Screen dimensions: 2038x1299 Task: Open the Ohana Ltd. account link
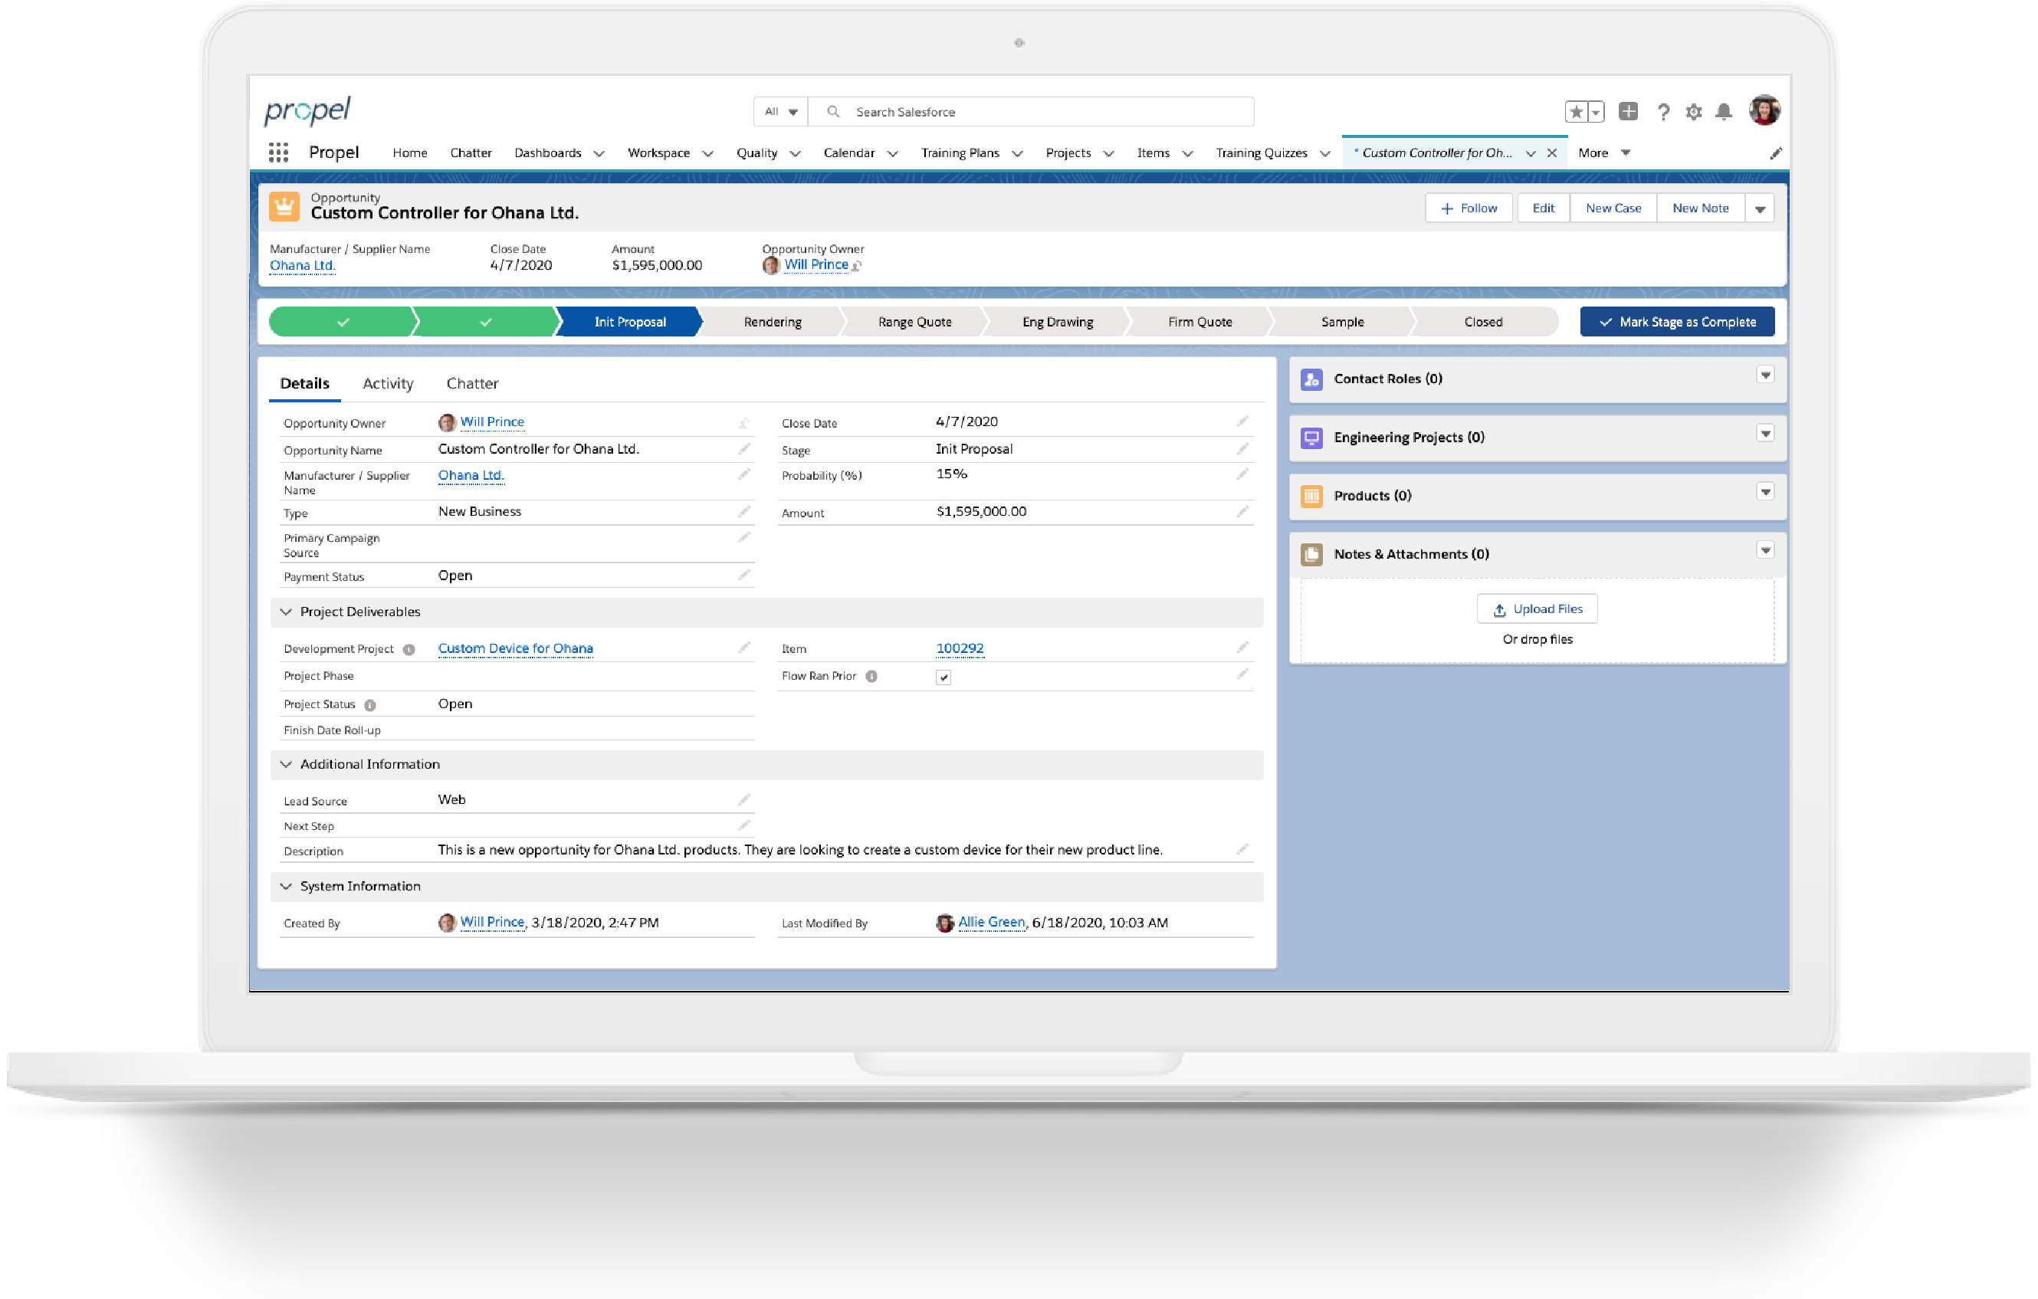click(302, 265)
